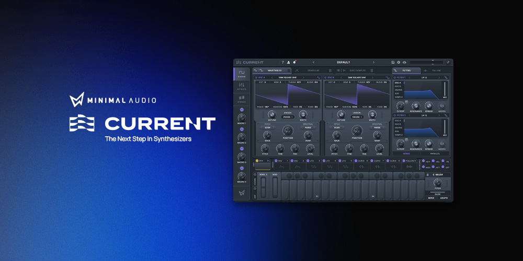Click the Mod wheel strip
523x261 pixels.
pos(275,187)
